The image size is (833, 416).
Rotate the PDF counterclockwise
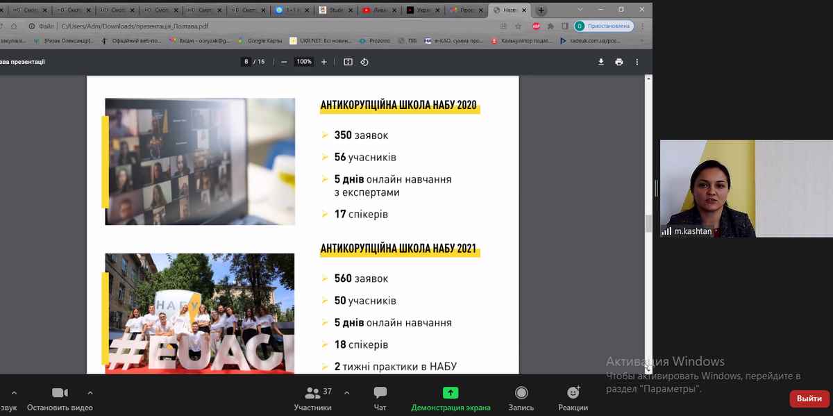364,62
